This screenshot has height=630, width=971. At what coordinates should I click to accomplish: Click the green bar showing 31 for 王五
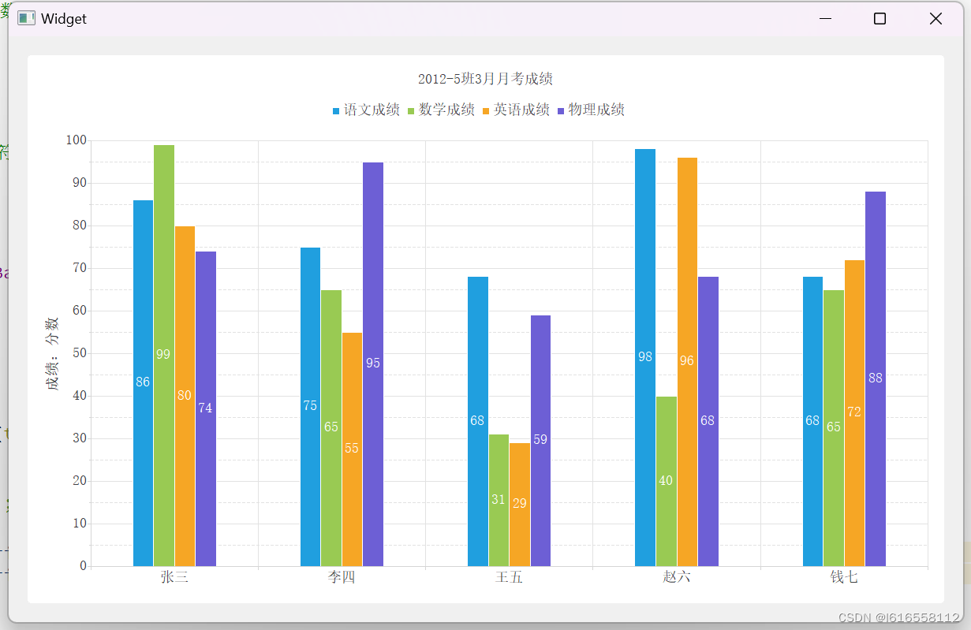coord(498,497)
